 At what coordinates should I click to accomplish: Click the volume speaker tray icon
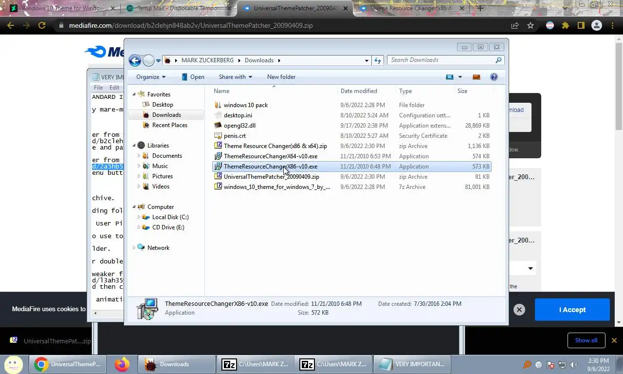574,365
